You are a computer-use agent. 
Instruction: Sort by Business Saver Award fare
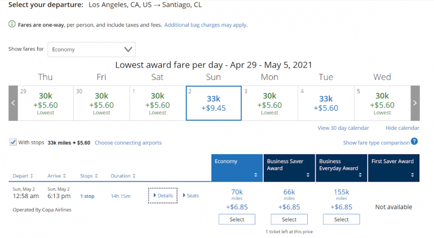289,168
